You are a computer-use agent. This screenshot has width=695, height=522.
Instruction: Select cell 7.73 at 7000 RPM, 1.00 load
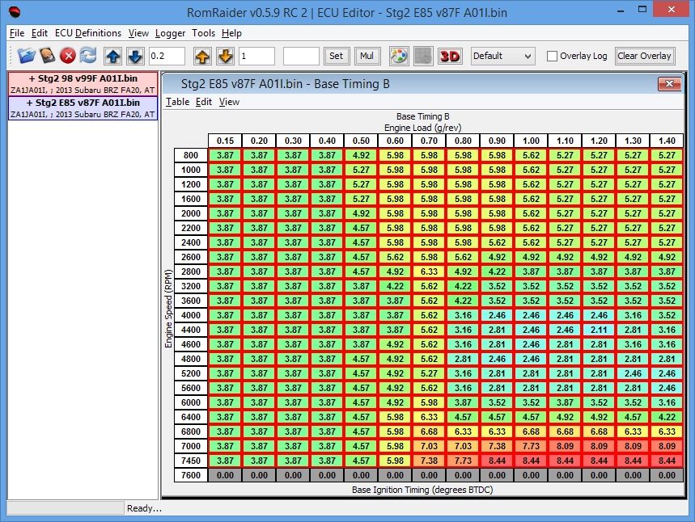point(531,446)
